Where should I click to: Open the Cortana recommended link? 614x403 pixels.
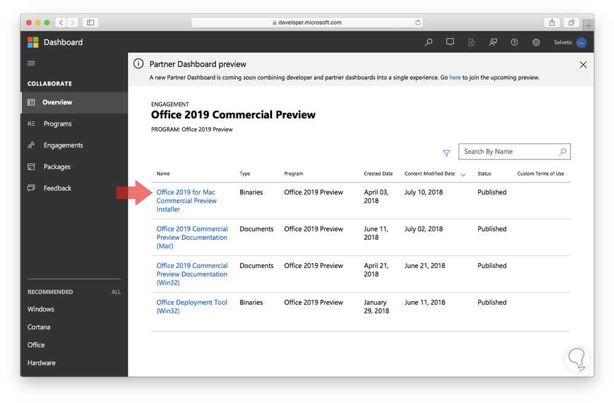click(39, 327)
